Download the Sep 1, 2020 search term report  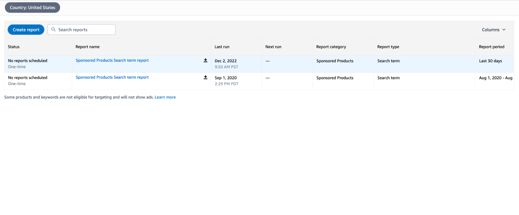click(205, 77)
